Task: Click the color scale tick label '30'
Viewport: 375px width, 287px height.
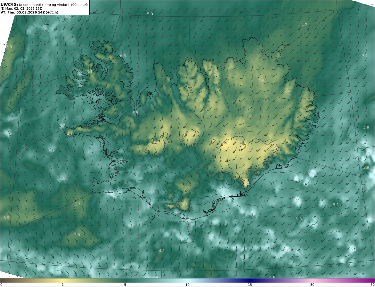Action: (312, 285)
